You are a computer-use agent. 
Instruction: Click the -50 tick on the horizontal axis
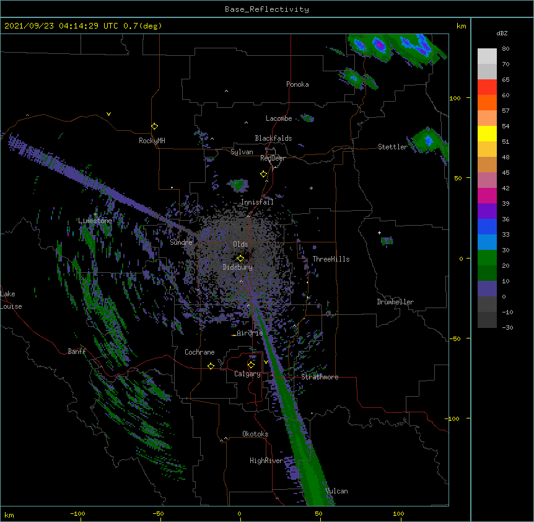point(158,513)
